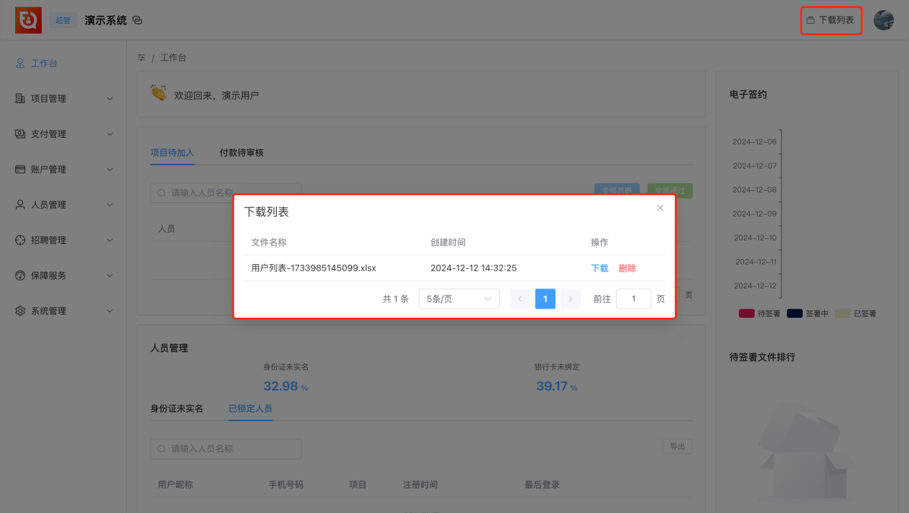The image size is (909, 513).
Task: Open the user avatar in top right
Action: pyautogui.click(x=883, y=20)
